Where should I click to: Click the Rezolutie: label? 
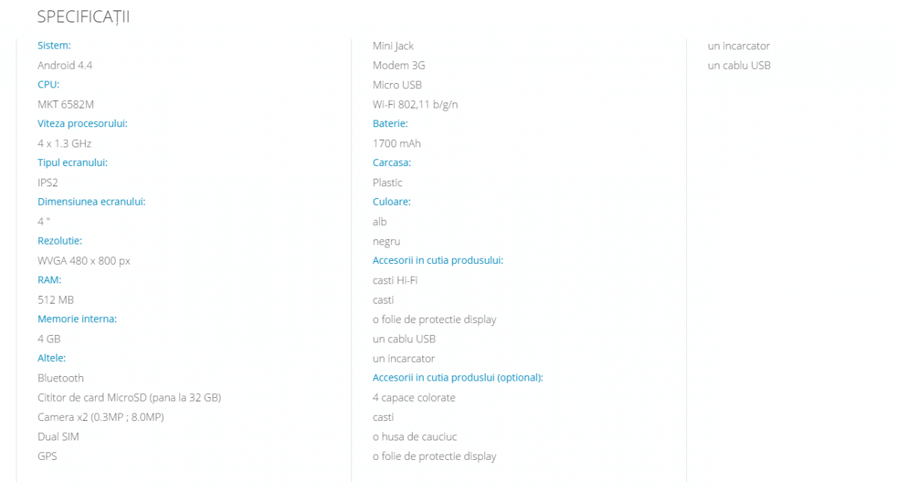pos(60,241)
